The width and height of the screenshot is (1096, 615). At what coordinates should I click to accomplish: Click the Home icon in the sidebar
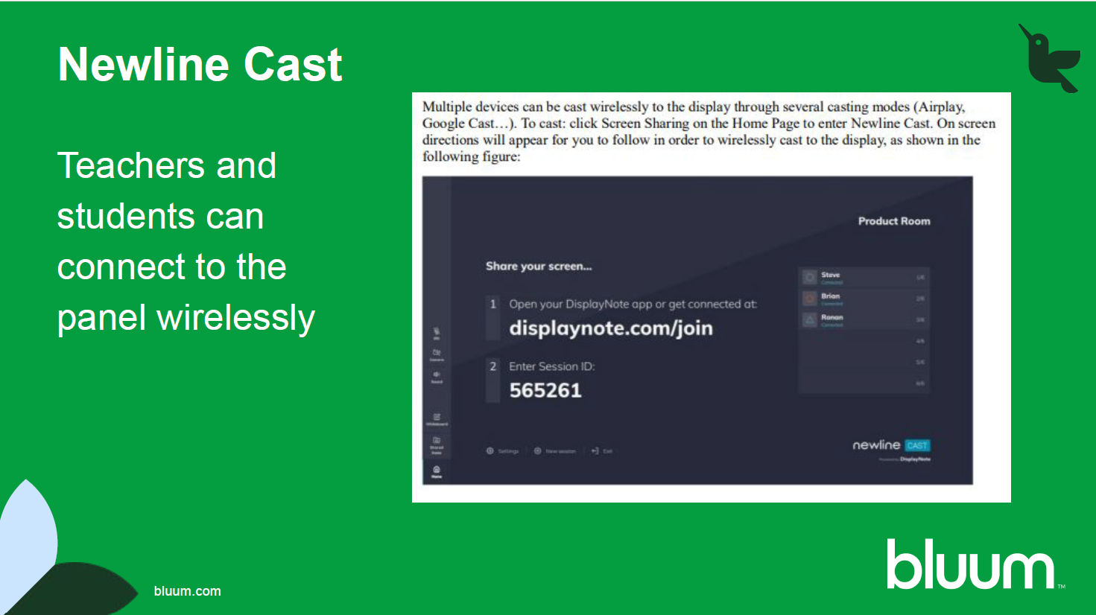pyautogui.click(x=437, y=471)
